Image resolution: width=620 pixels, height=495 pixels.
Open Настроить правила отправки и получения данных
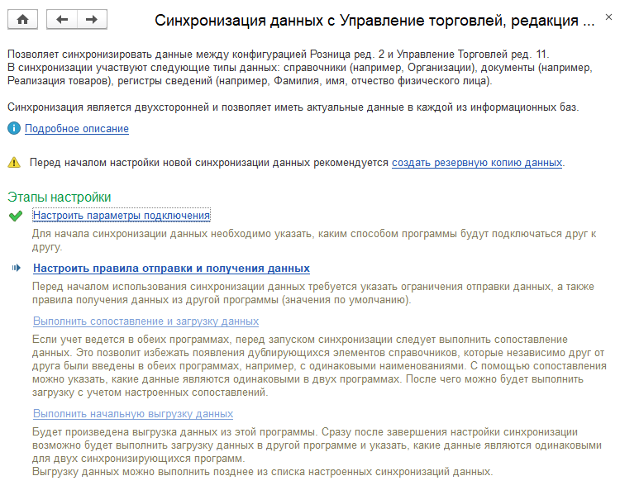point(171,268)
